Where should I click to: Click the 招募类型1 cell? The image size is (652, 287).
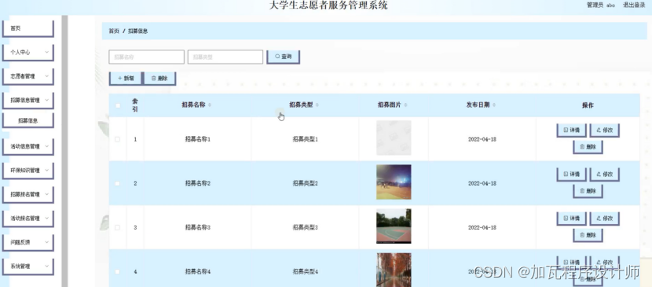click(x=306, y=139)
